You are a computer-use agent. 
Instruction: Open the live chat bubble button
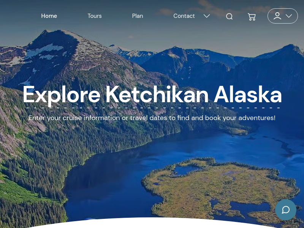[x=286, y=210]
